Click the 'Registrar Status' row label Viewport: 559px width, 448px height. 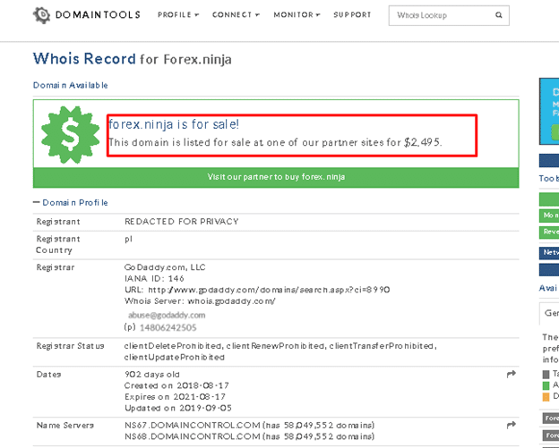70,346
